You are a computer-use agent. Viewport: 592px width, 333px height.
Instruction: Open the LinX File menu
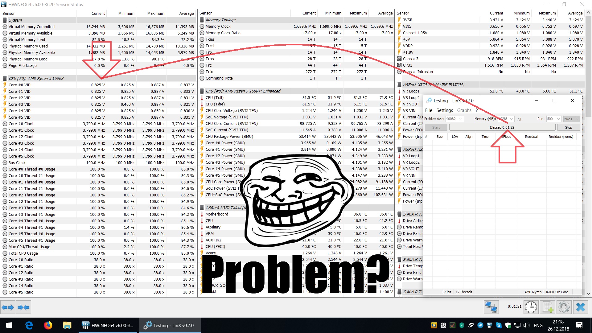[x=429, y=110]
